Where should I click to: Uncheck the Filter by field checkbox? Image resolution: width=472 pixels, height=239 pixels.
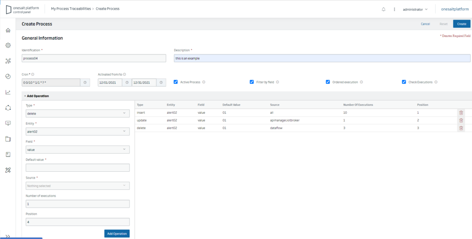pos(252,82)
